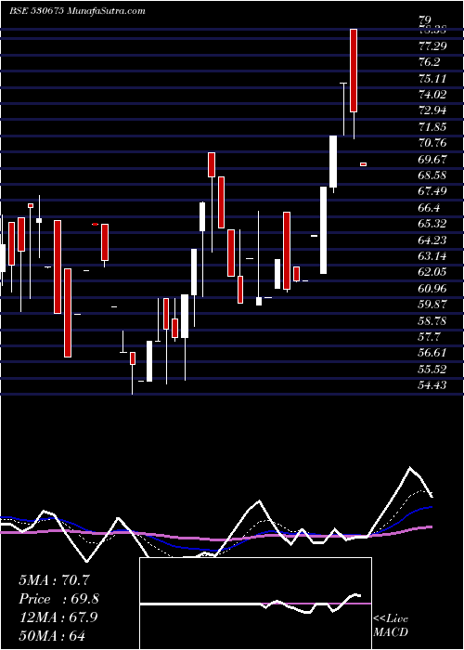Click the 67.49 price axis label

pos(432,191)
